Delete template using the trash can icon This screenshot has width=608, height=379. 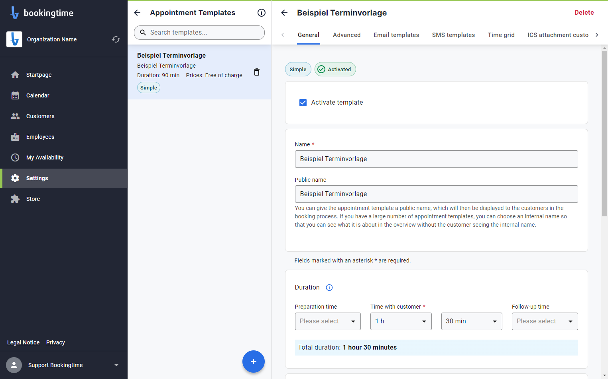click(x=257, y=72)
